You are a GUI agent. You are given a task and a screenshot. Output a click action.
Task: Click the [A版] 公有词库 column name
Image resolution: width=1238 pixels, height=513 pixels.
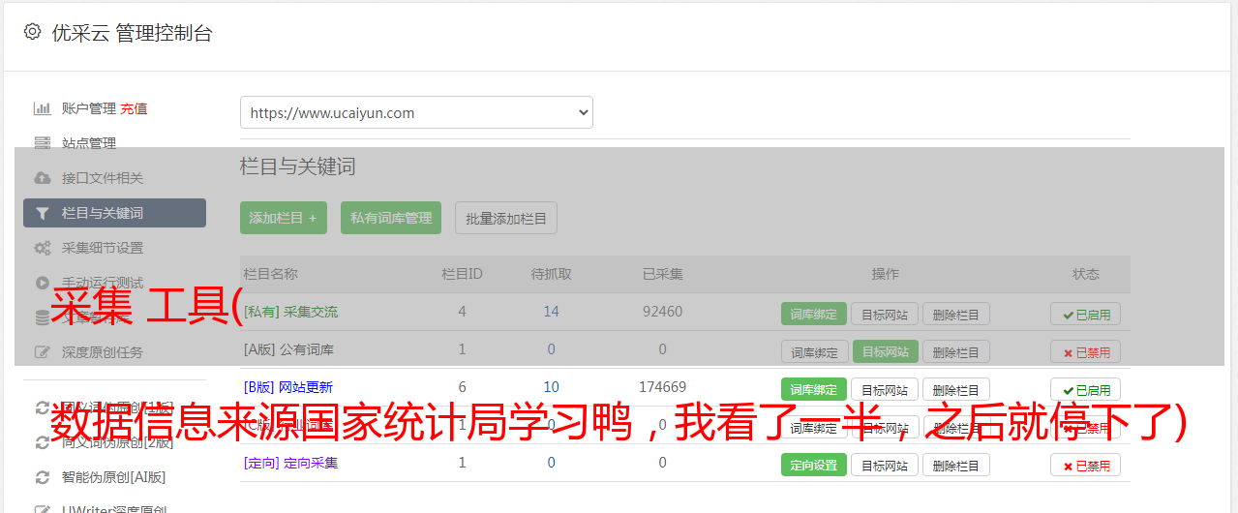pyautogui.click(x=288, y=349)
